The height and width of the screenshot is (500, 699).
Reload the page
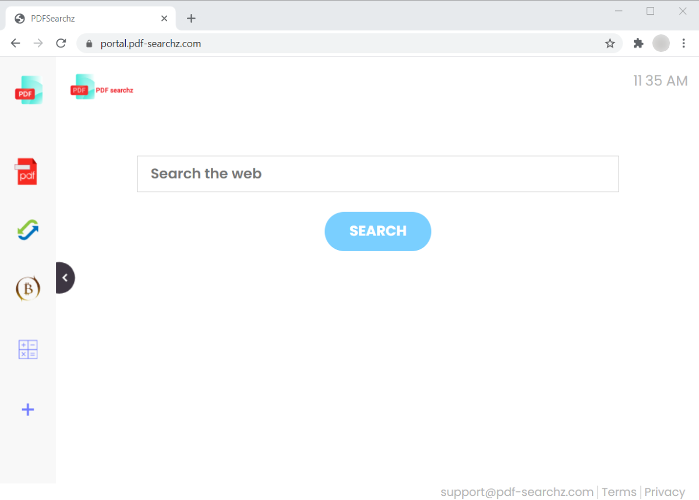[x=61, y=43]
